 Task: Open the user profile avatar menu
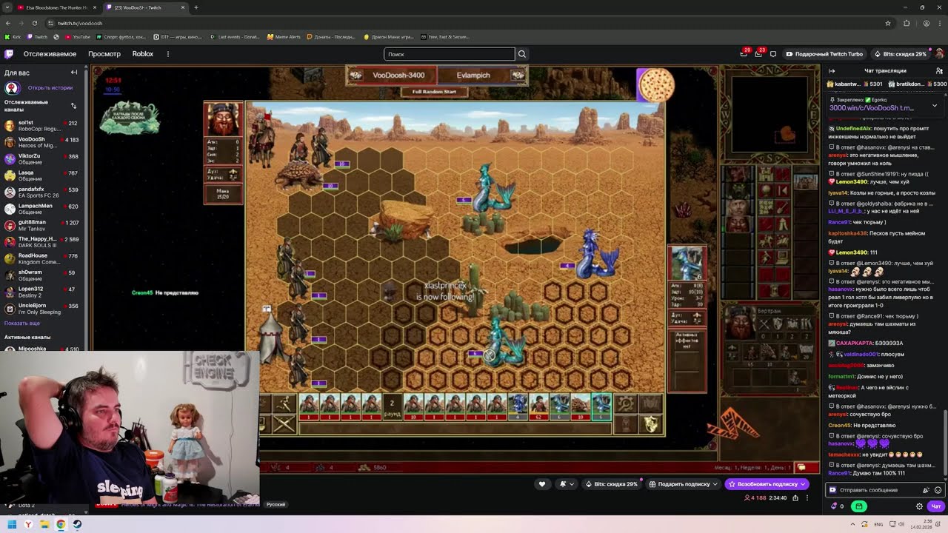(939, 54)
